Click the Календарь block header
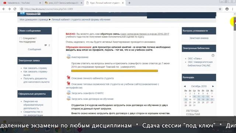This screenshot has width=236, height=133. [x=199, y=78]
